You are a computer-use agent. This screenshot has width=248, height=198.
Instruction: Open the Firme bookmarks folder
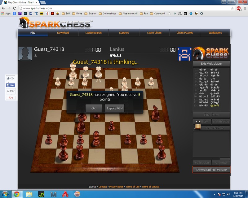(x=77, y=14)
